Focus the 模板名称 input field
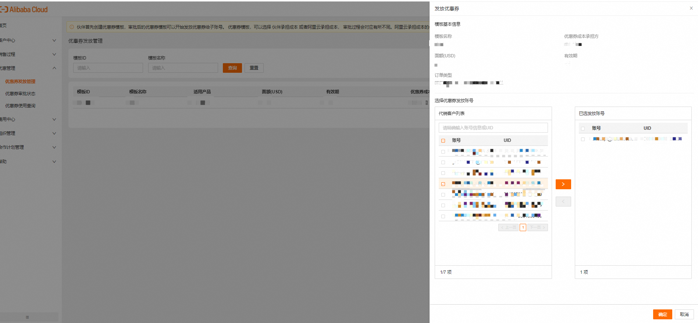Image resolution: width=698 pixels, height=323 pixels. pyautogui.click(x=183, y=68)
